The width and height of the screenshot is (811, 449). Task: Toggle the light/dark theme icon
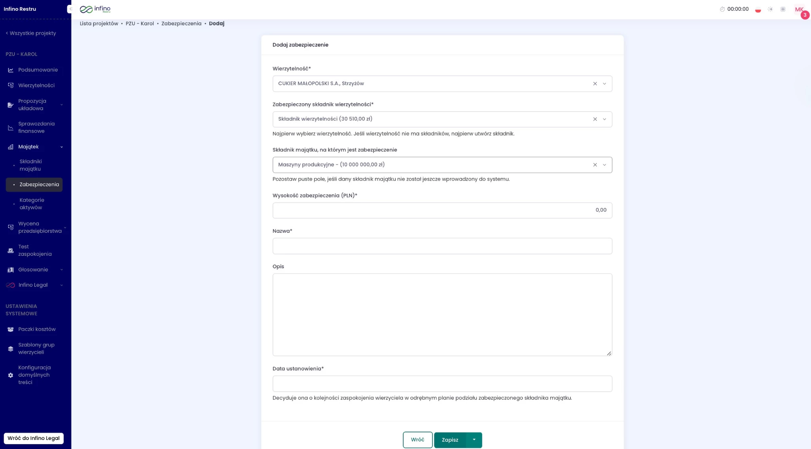(x=770, y=9)
